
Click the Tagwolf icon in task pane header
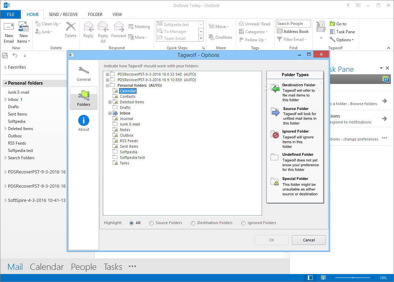point(386,79)
